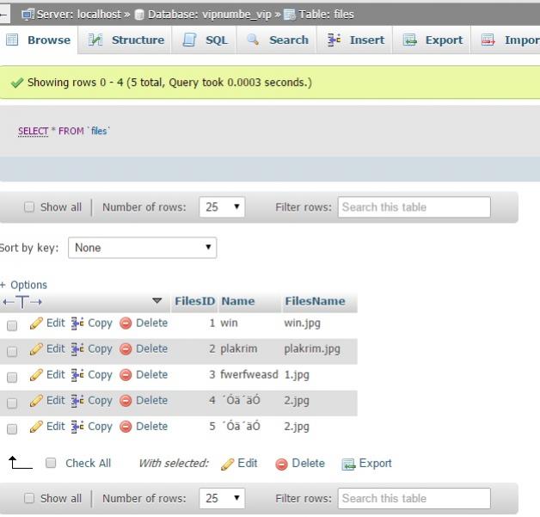Viewport: 540px width, 517px height.
Task: Click red Delete icon in With selected bar
Action: click(281, 464)
